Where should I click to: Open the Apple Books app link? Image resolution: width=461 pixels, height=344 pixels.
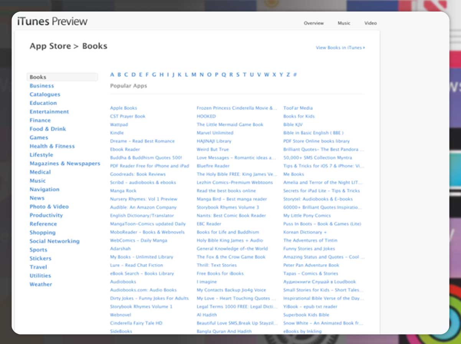click(123, 108)
